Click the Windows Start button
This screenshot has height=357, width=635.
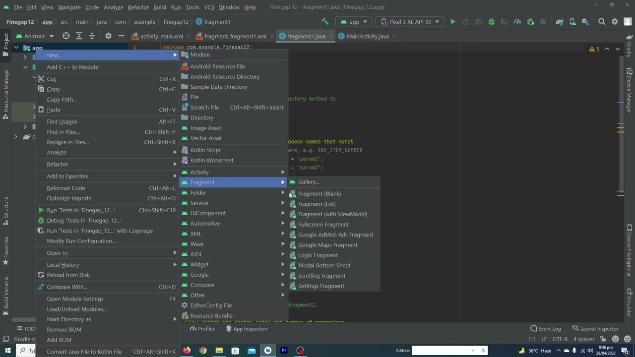tap(7, 351)
